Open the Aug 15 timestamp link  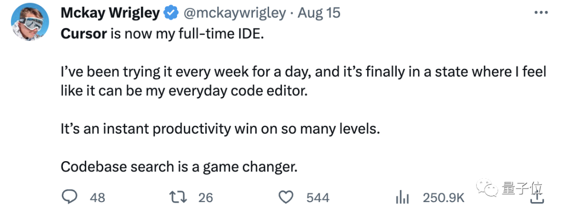[319, 13]
